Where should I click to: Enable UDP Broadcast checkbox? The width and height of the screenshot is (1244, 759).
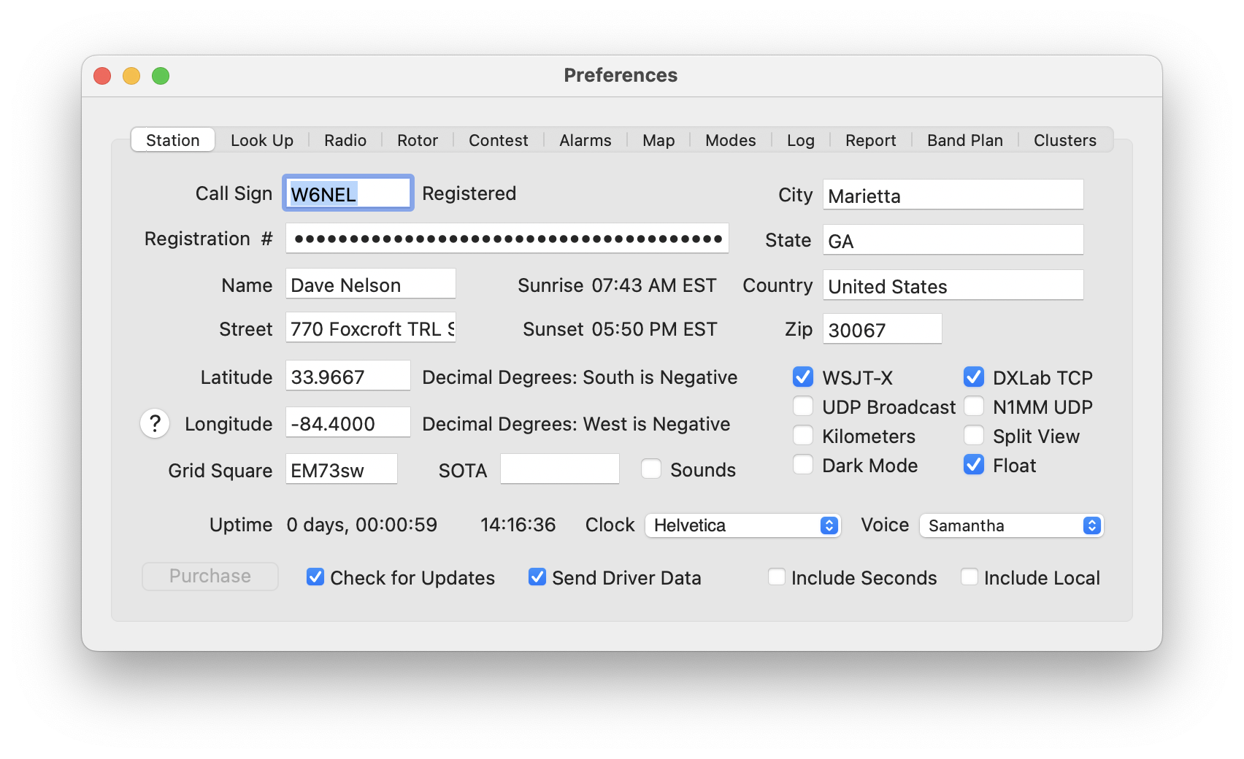pos(803,407)
